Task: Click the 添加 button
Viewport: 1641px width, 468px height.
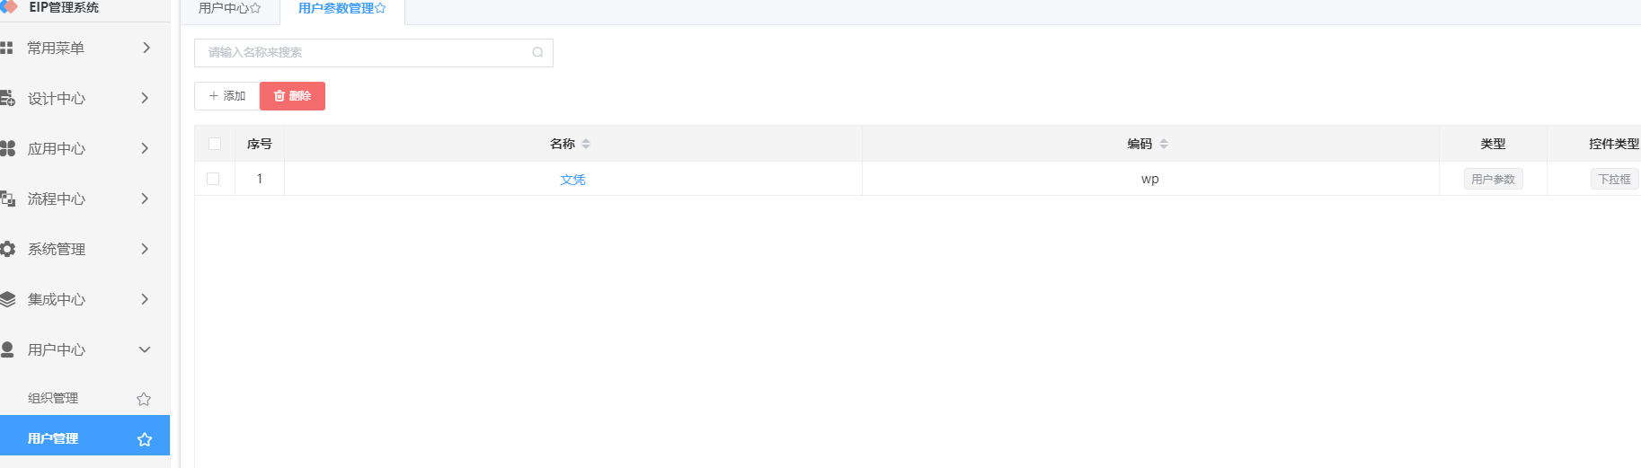Action: coord(226,96)
